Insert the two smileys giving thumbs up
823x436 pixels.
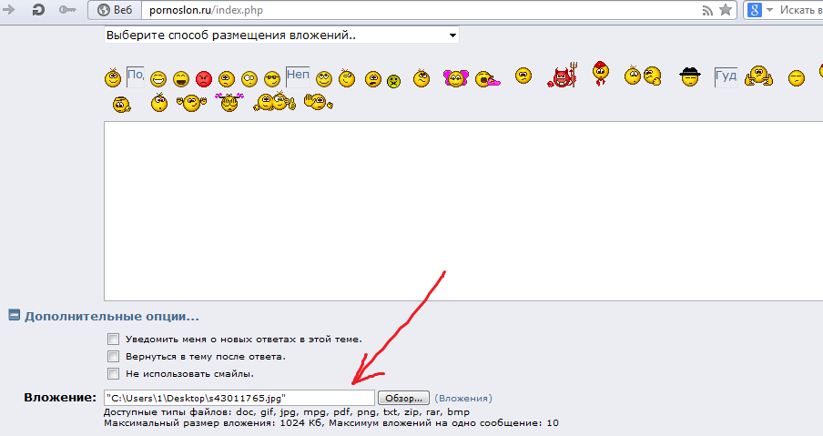click(x=273, y=101)
